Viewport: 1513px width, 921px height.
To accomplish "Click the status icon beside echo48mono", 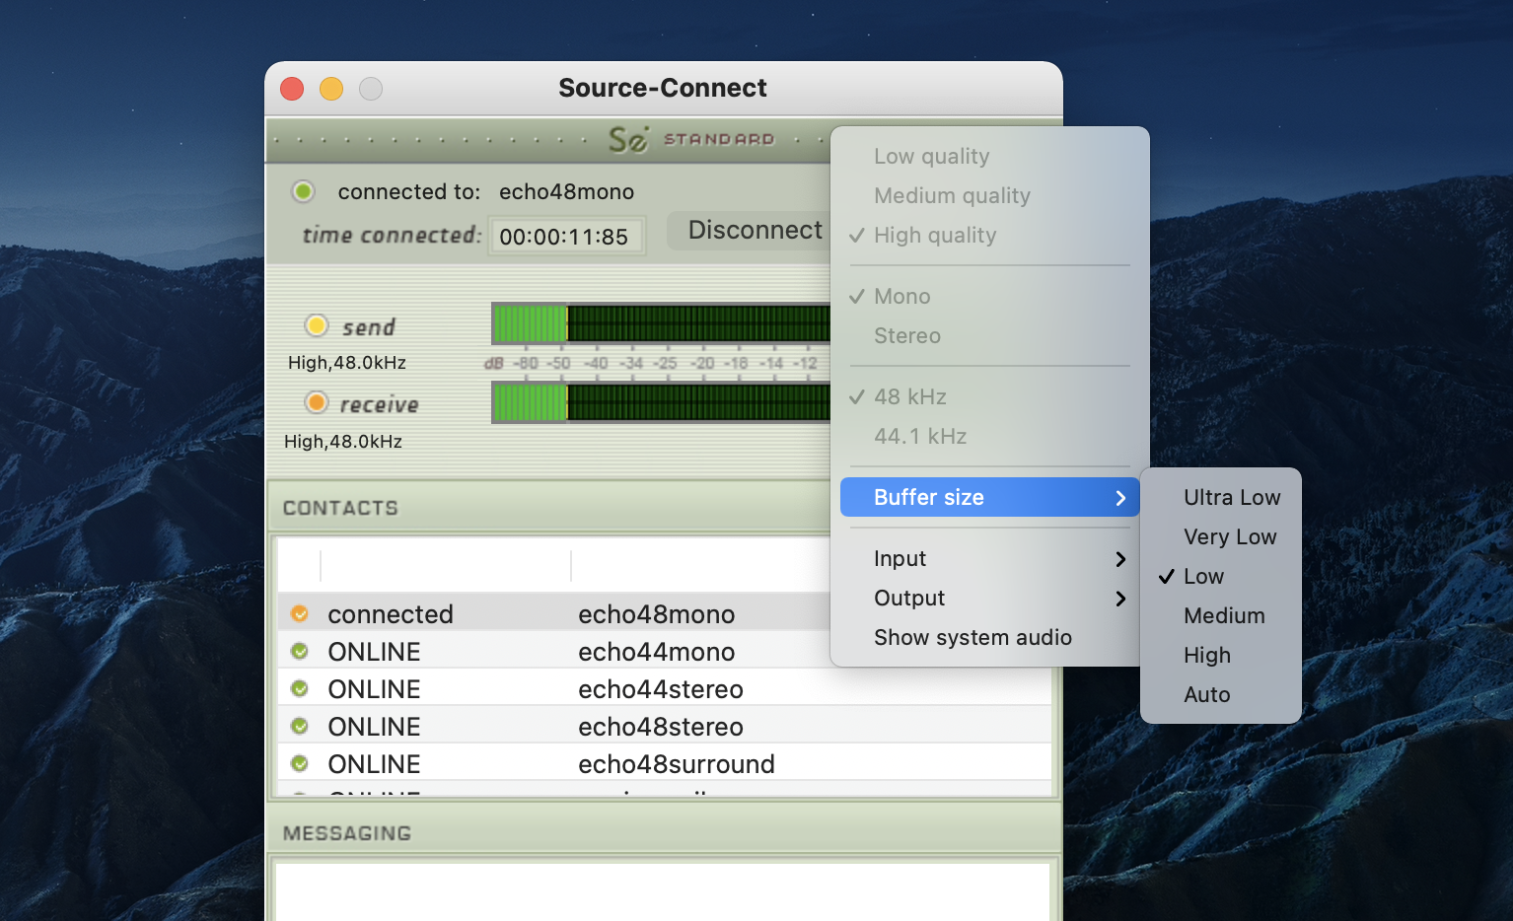I will (x=300, y=614).
